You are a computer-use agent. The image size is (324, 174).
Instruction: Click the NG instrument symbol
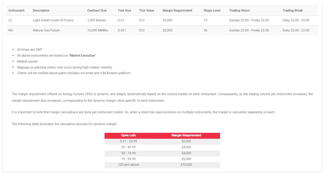coord(11,30)
